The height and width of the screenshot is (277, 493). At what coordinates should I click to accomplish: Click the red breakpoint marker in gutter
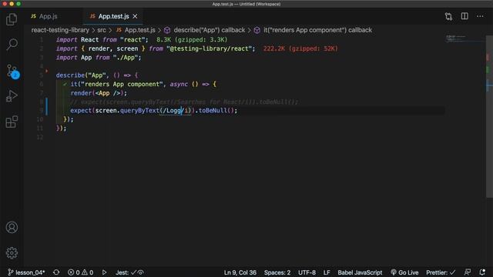coord(46,71)
